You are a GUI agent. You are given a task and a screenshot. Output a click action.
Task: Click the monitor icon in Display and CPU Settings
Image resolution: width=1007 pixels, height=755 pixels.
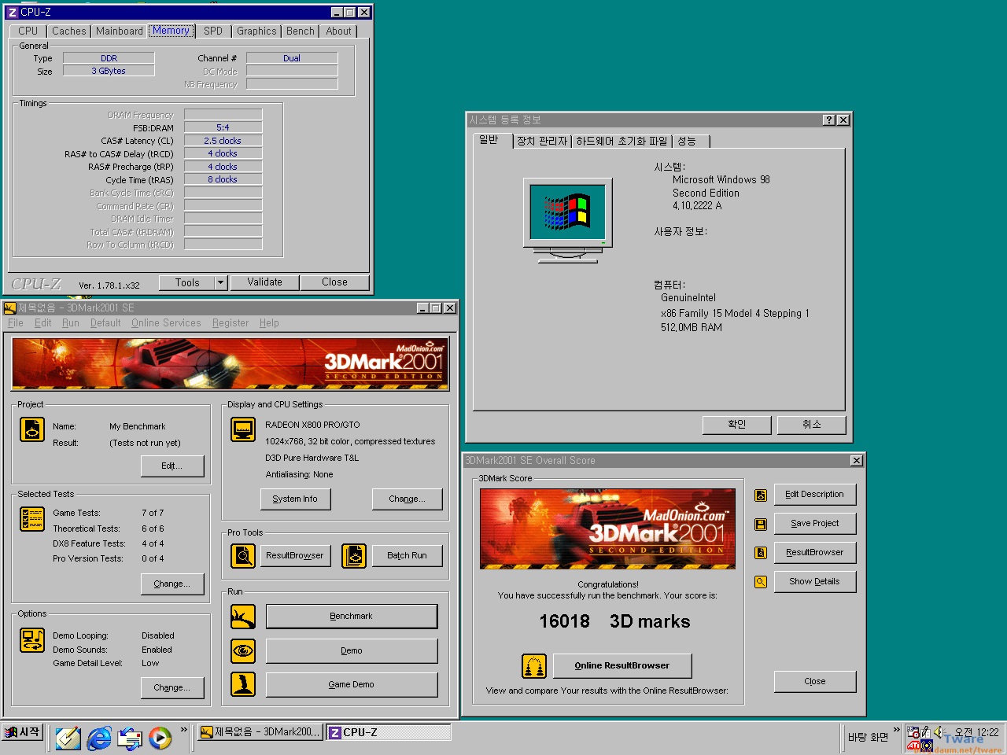pos(243,429)
